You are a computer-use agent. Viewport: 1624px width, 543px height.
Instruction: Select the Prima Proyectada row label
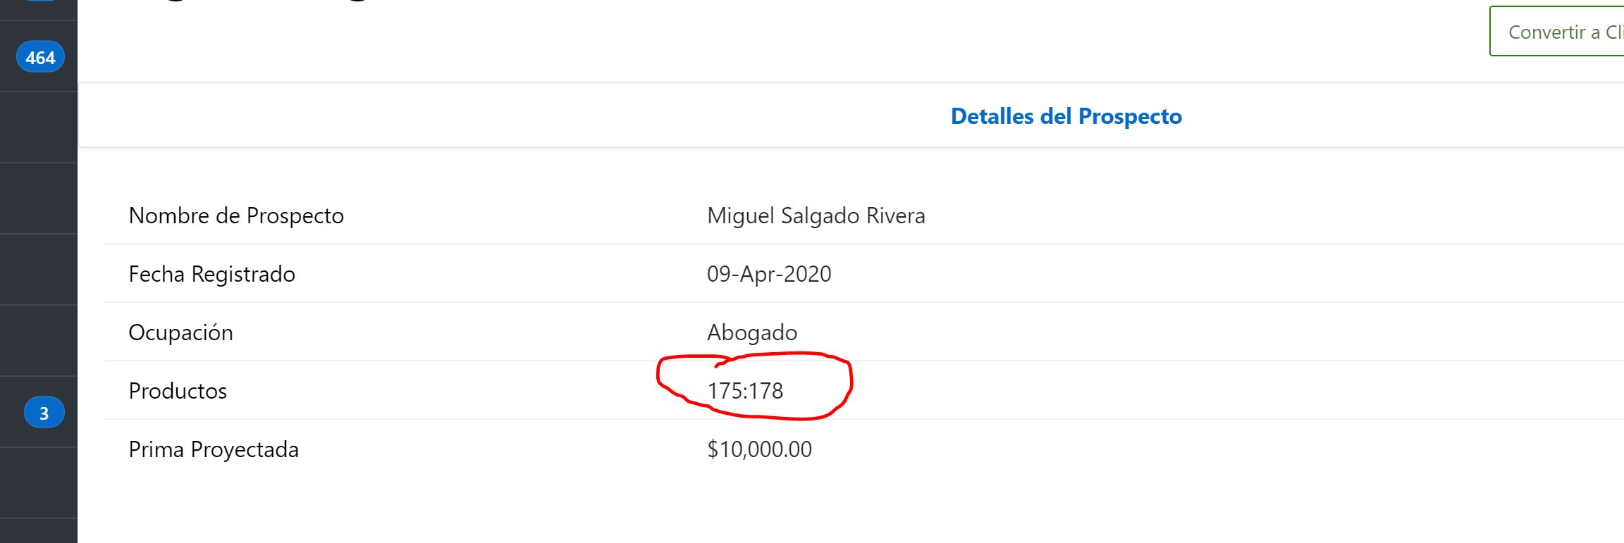pyautogui.click(x=214, y=449)
